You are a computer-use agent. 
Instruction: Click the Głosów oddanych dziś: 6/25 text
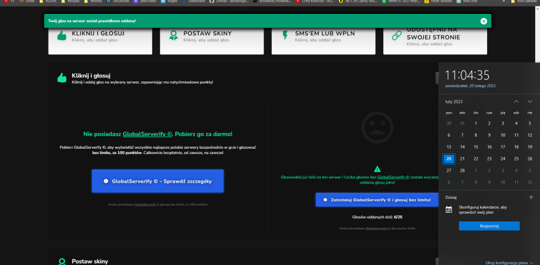point(377,217)
